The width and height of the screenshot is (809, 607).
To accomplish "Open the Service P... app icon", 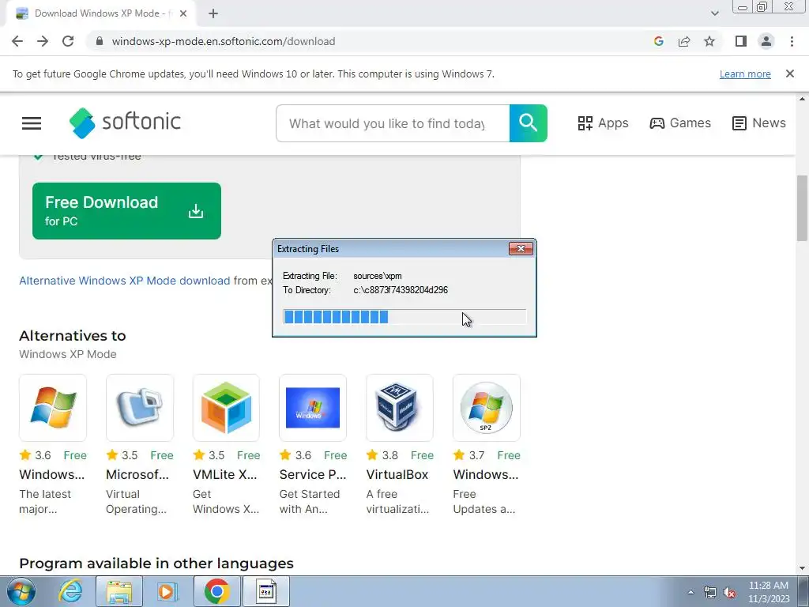I will [313, 408].
